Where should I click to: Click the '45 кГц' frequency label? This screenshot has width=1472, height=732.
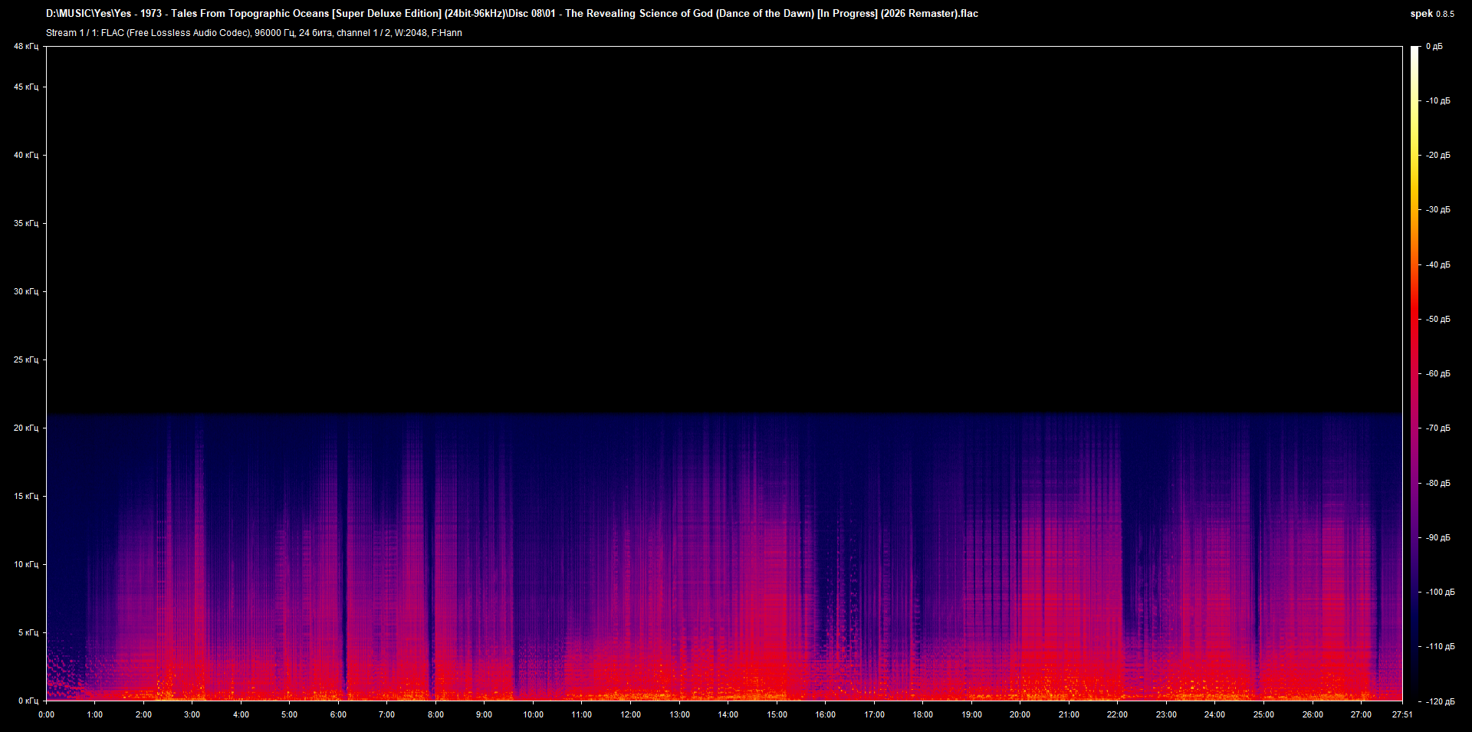click(26, 87)
